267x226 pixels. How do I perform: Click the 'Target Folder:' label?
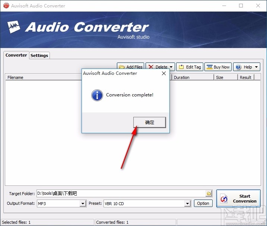[x=22, y=194]
